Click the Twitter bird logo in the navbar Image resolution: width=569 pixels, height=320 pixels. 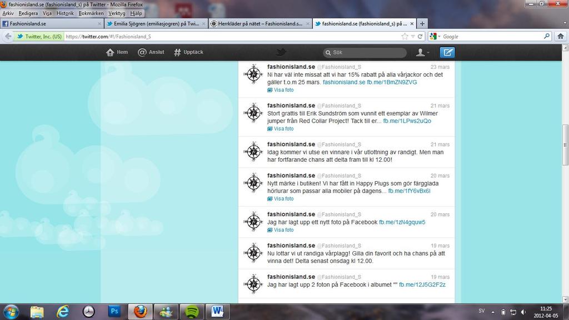281,52
